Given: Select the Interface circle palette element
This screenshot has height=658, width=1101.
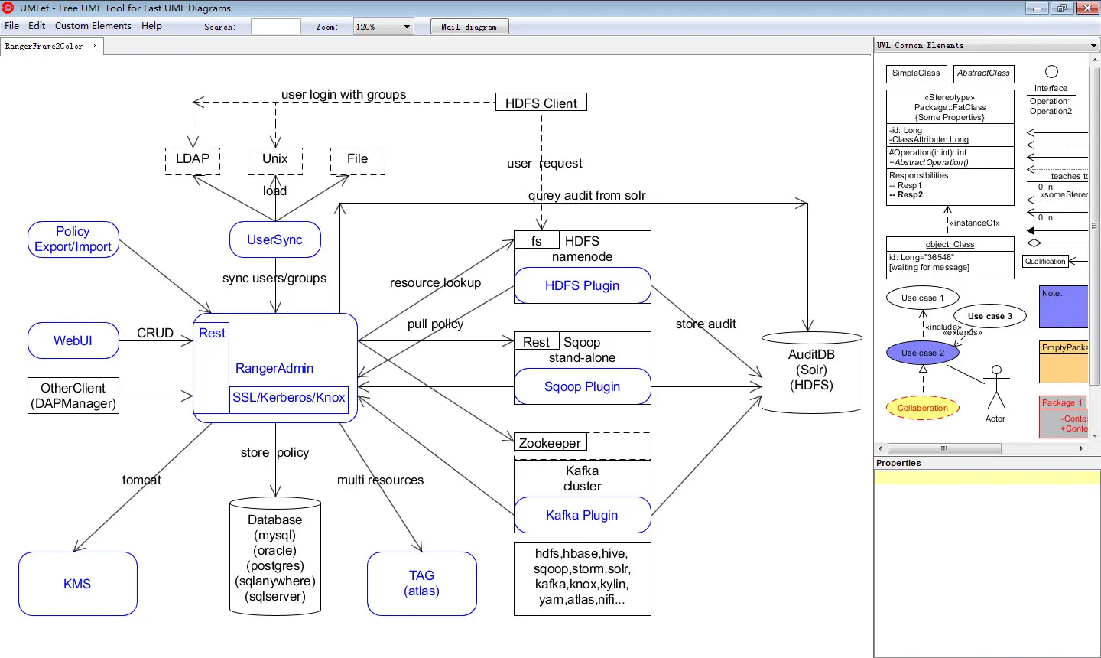Looking at the screenshot, I should [1051, 72].
